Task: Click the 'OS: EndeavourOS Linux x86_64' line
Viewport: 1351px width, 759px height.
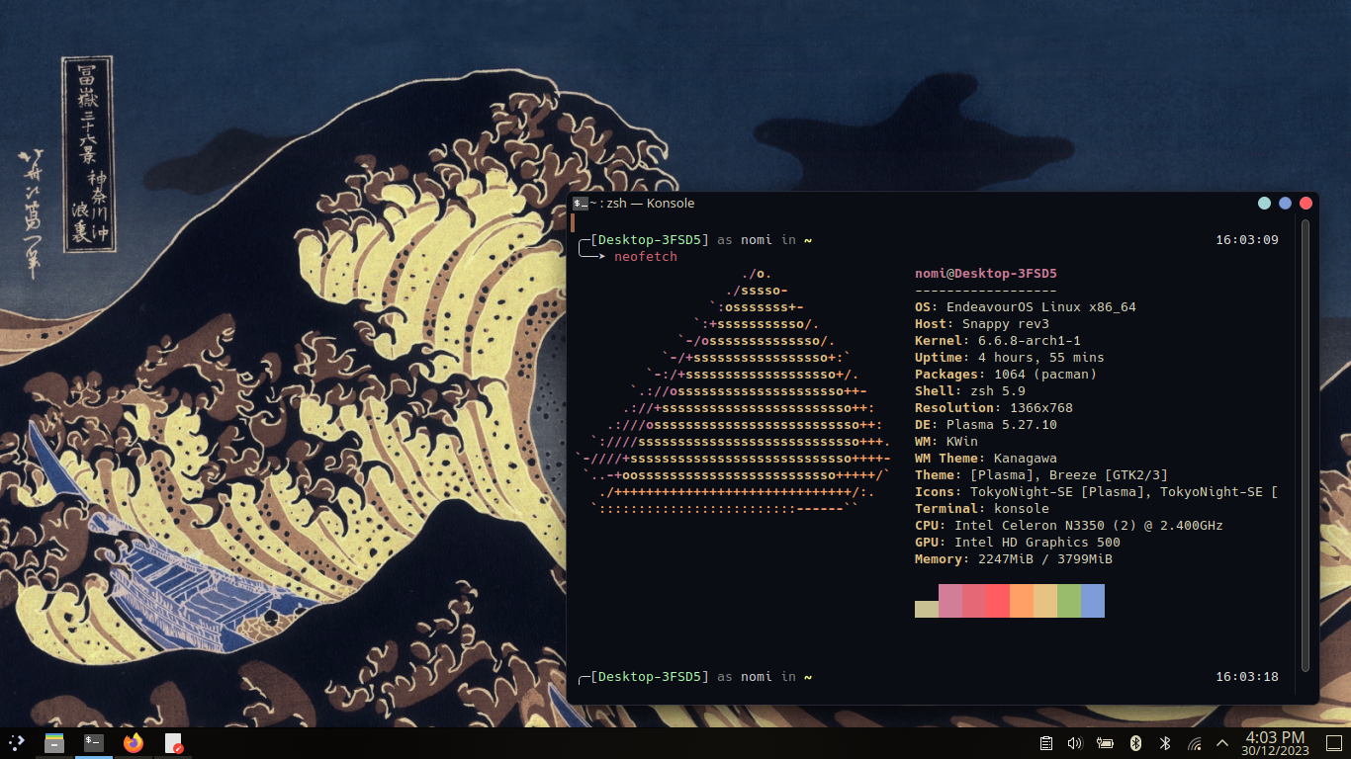Action: 1026,307
